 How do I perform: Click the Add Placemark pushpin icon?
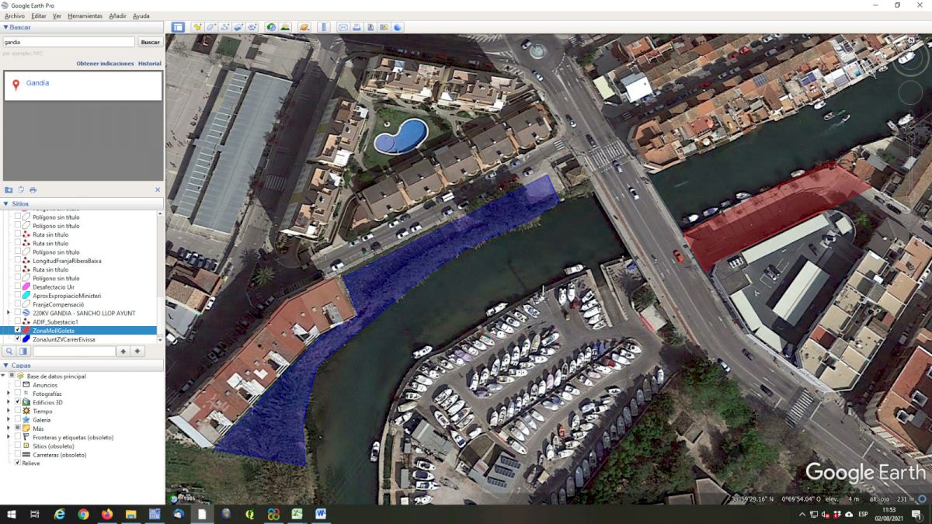pos(197,27)
